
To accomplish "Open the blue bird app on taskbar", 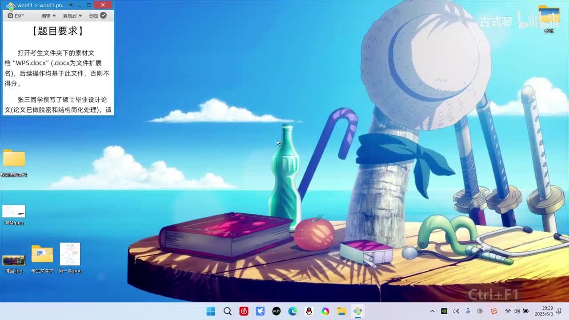I will [260, 311].
